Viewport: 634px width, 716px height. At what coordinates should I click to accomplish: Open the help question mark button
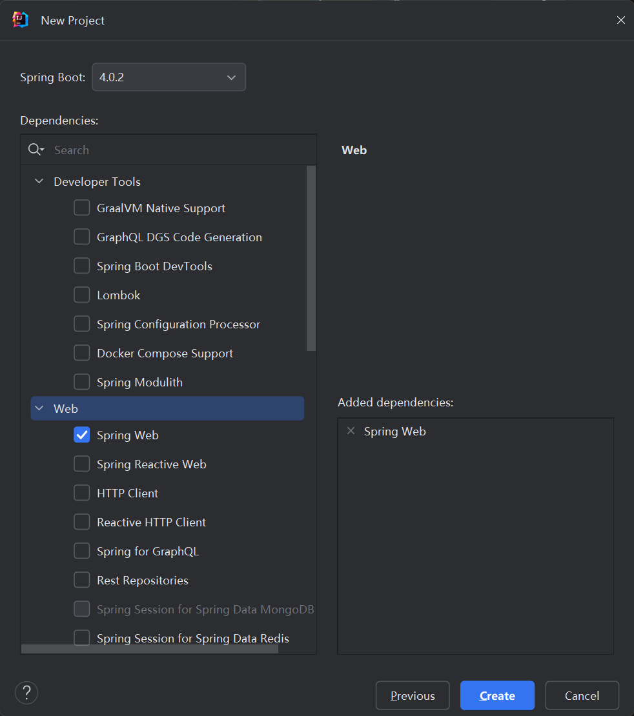point(26,692)
